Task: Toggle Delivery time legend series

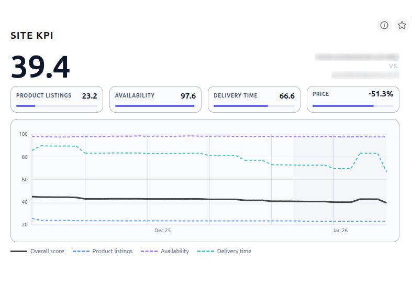Action: pos(225,252)
